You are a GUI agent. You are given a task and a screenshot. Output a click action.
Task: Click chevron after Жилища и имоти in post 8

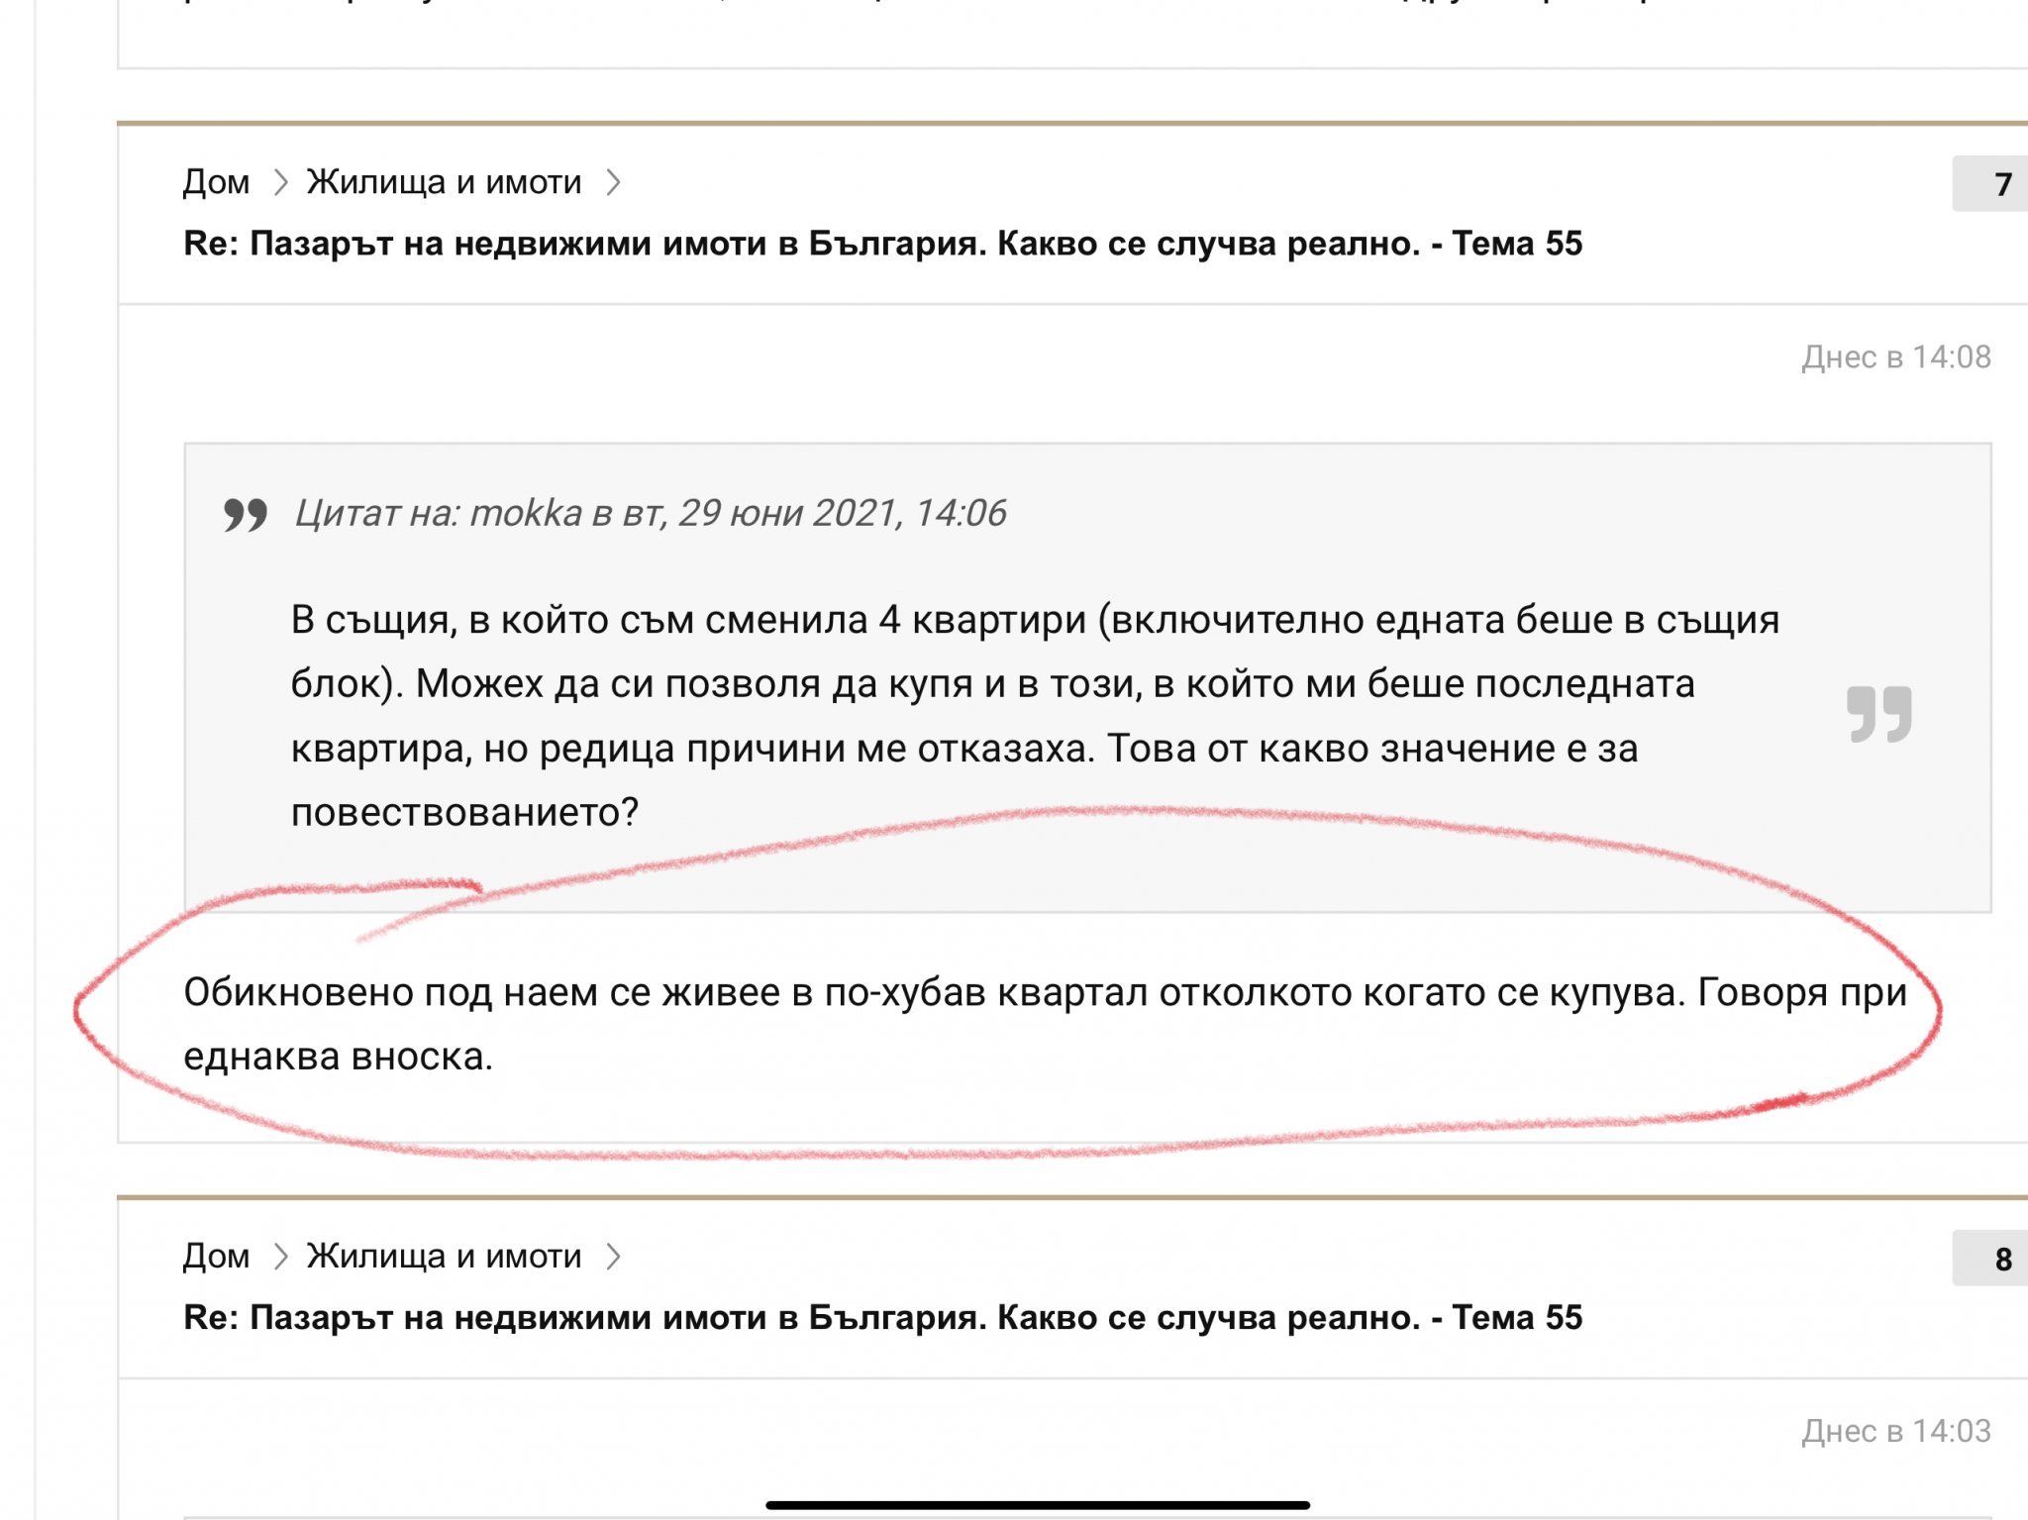click(613, 1257)
